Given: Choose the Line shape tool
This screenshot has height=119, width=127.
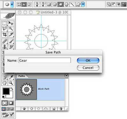Looking at the screenshot, I should (x=72, y=4).
